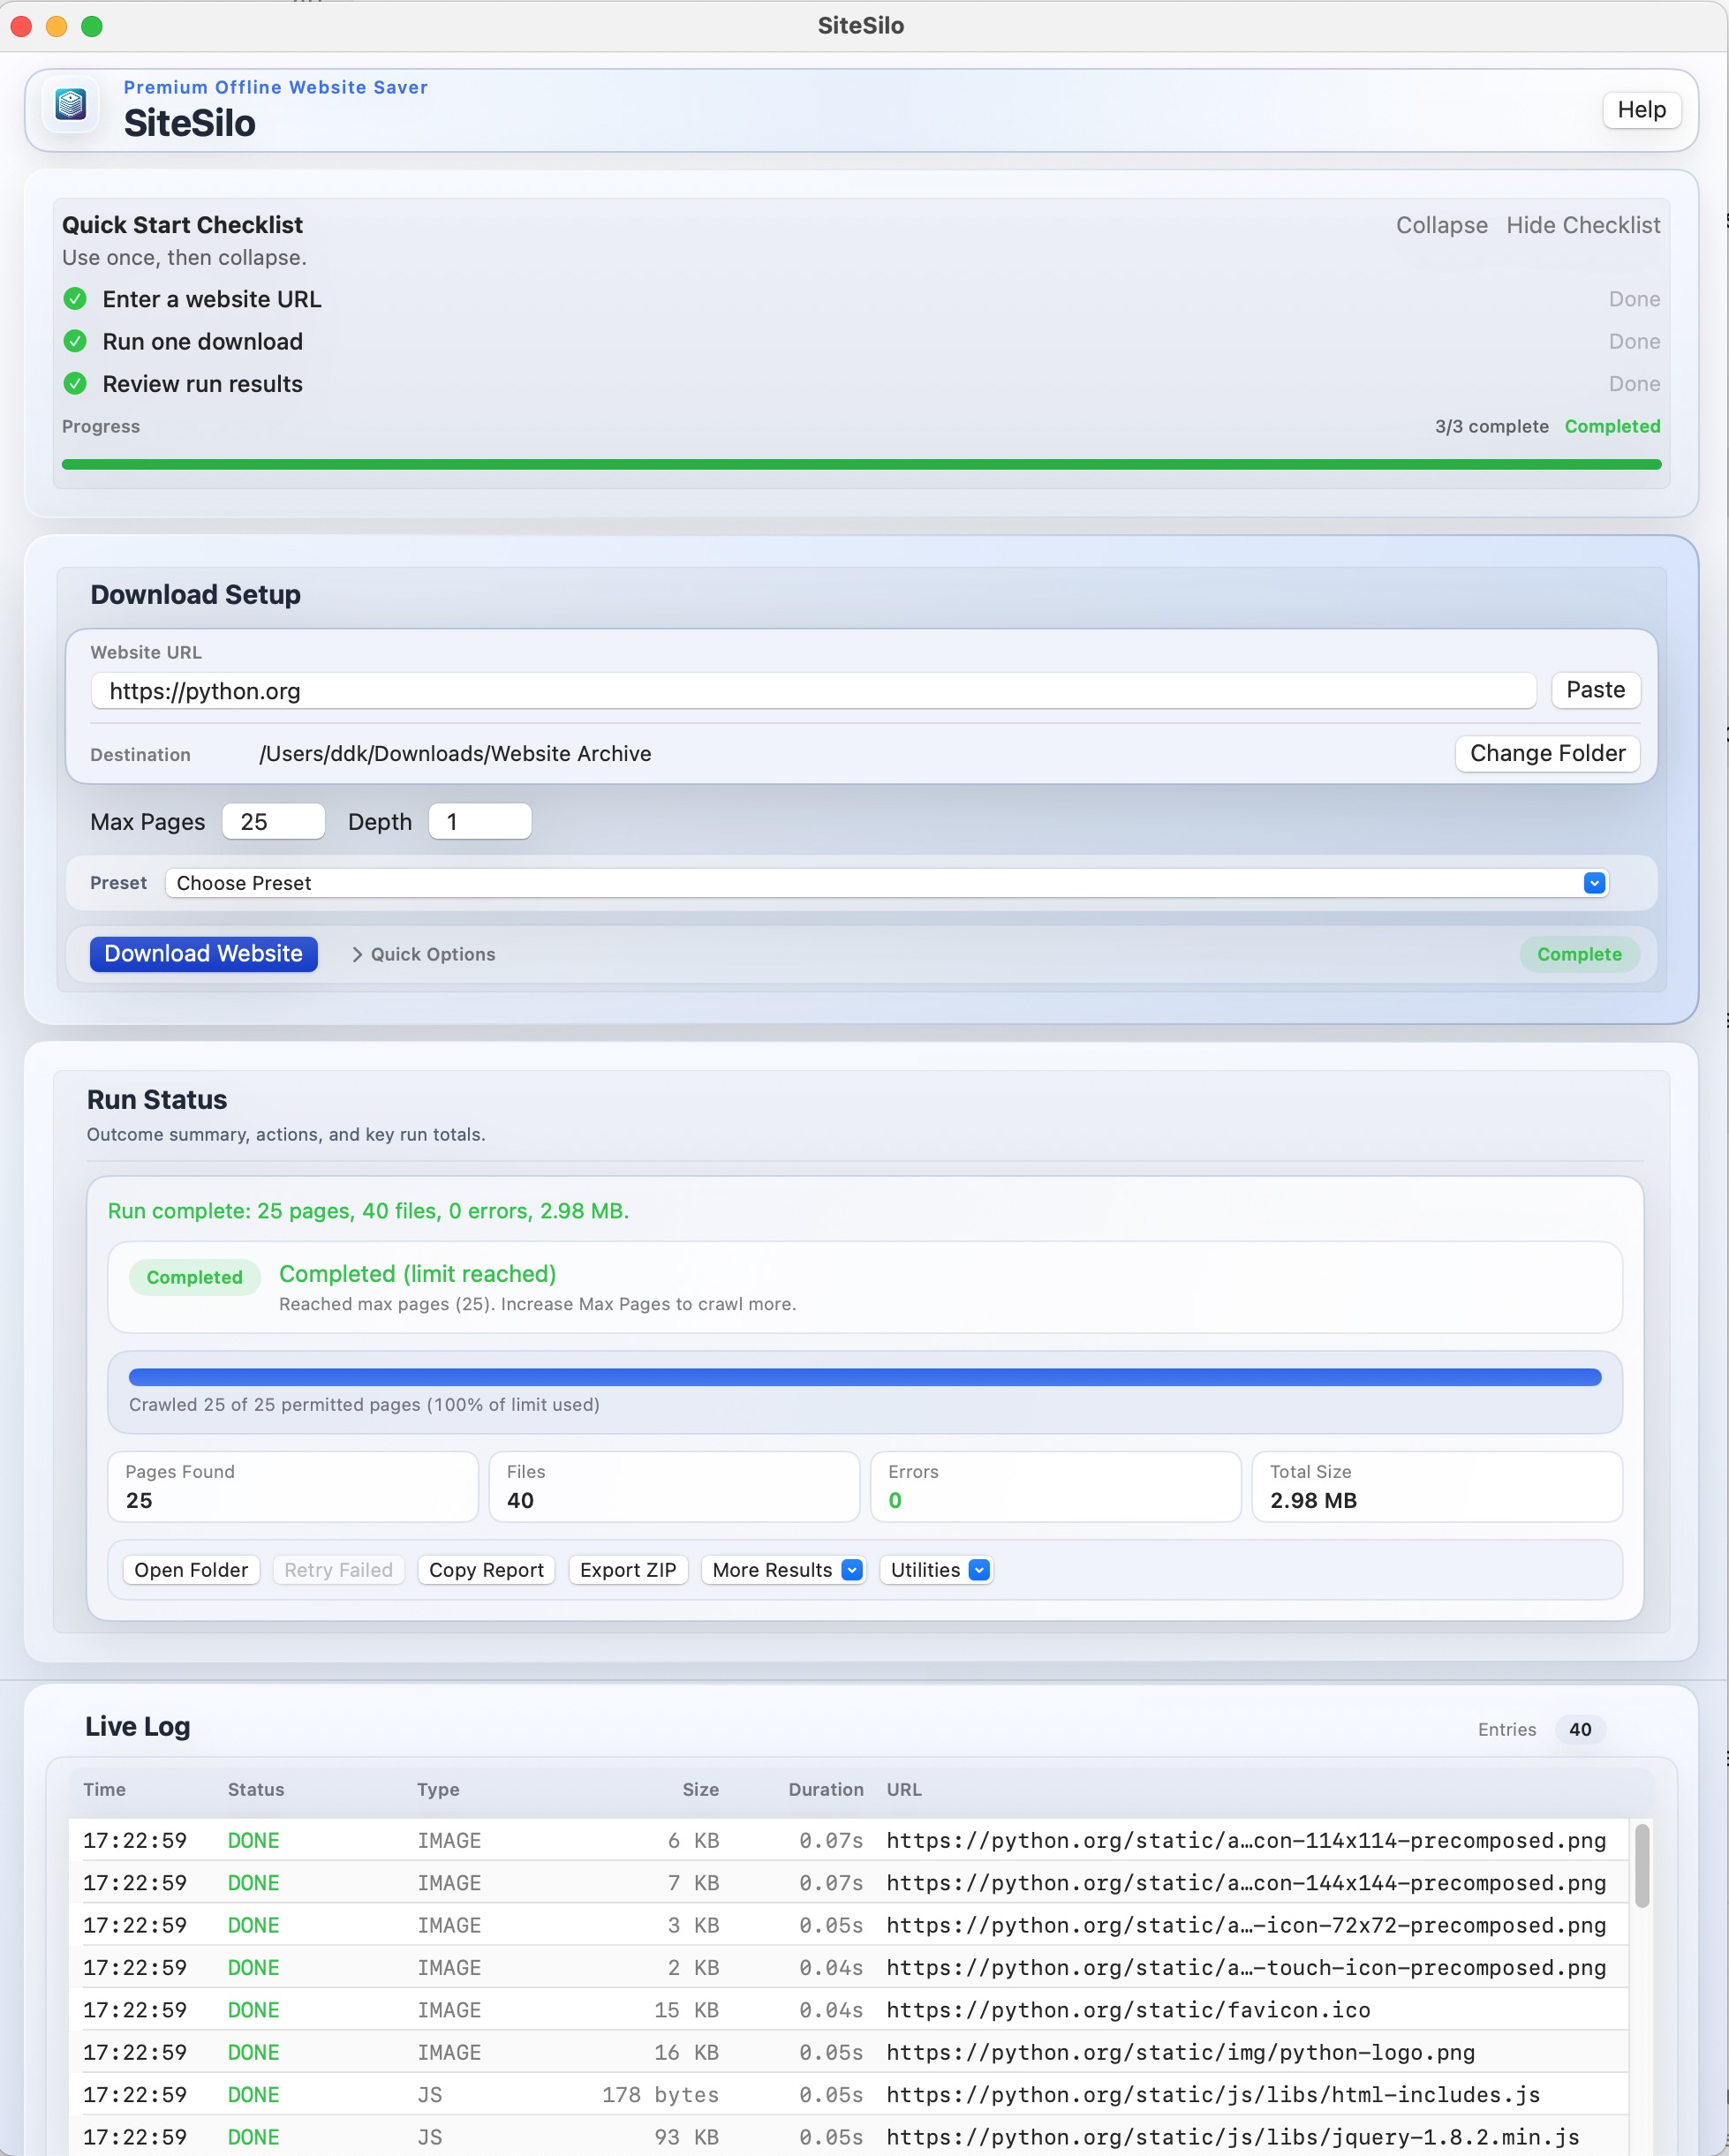Click the green check beside Run one download
This screenshot has width=1729, height=2156.
(75, 341)
